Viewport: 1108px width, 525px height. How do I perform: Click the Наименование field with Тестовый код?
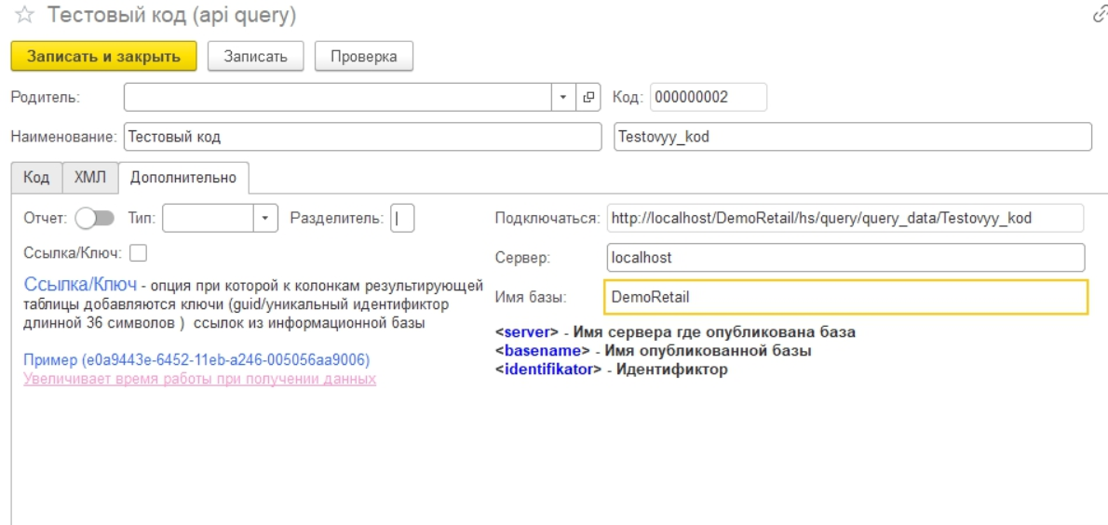click(362, 136)
